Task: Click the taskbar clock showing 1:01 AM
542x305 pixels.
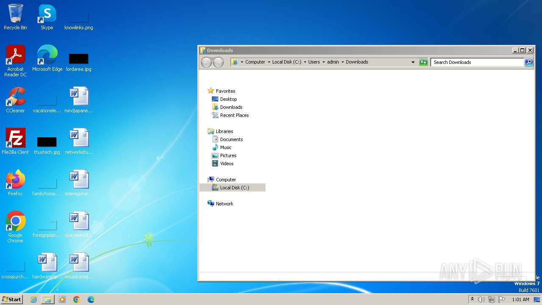Action: tap(520, 299)
